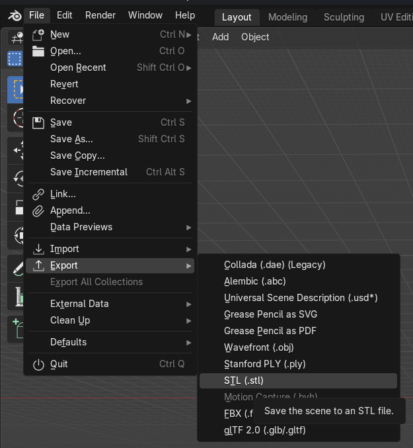This screenshot has width=413, height=448.
Task: Open the Help menu
Action: tap(185, 15)
